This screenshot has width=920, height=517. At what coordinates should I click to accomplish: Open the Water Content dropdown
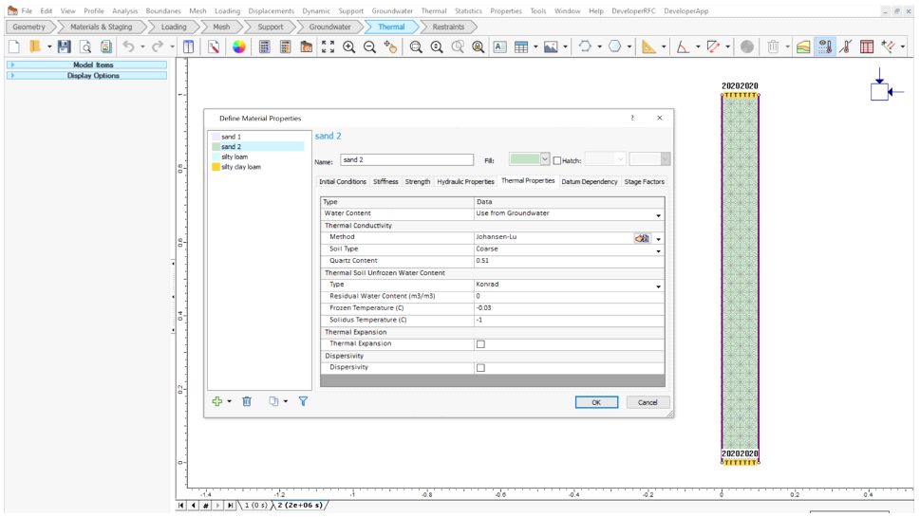[x=659, y=214]
